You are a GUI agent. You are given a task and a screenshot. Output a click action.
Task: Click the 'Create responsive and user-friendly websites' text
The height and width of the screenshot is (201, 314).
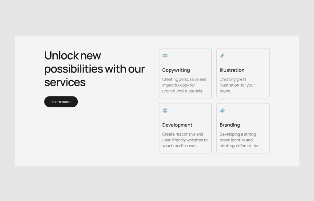[185, 140]
